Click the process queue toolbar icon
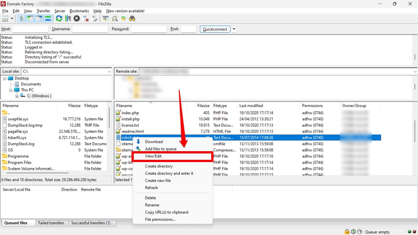Image resolution: width=418 pixels, height=235 pixels. tap(68, 19)
